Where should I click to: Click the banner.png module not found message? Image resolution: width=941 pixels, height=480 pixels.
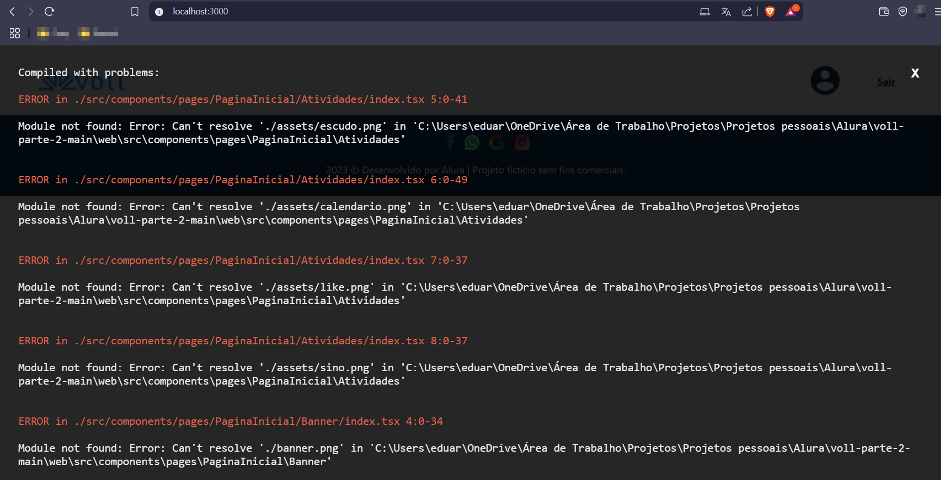coord(464,455)
